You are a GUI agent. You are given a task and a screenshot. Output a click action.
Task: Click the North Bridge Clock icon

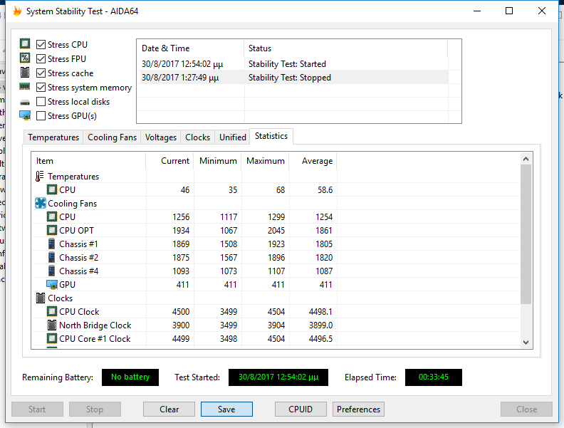52,325
